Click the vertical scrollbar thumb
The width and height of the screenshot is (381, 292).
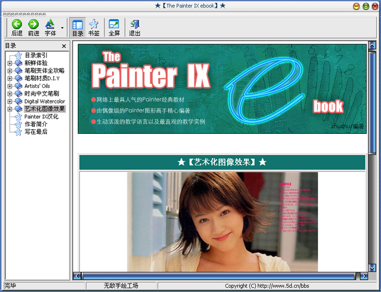point(372,102)
